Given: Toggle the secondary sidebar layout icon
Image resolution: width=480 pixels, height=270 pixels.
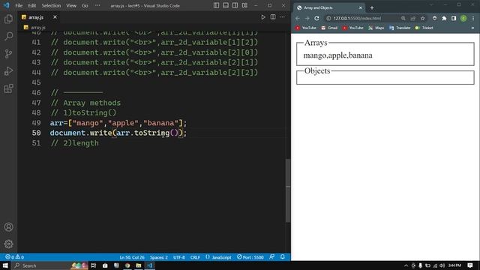Looking at the screenshot, I should point(235,5).
